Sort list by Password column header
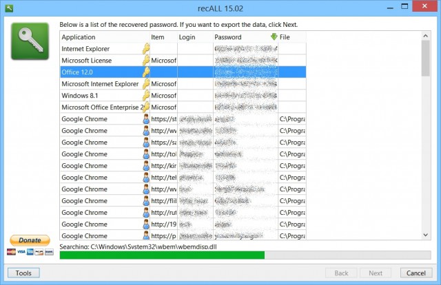Viewport: 441px width, 285px height. coord(245,37)
